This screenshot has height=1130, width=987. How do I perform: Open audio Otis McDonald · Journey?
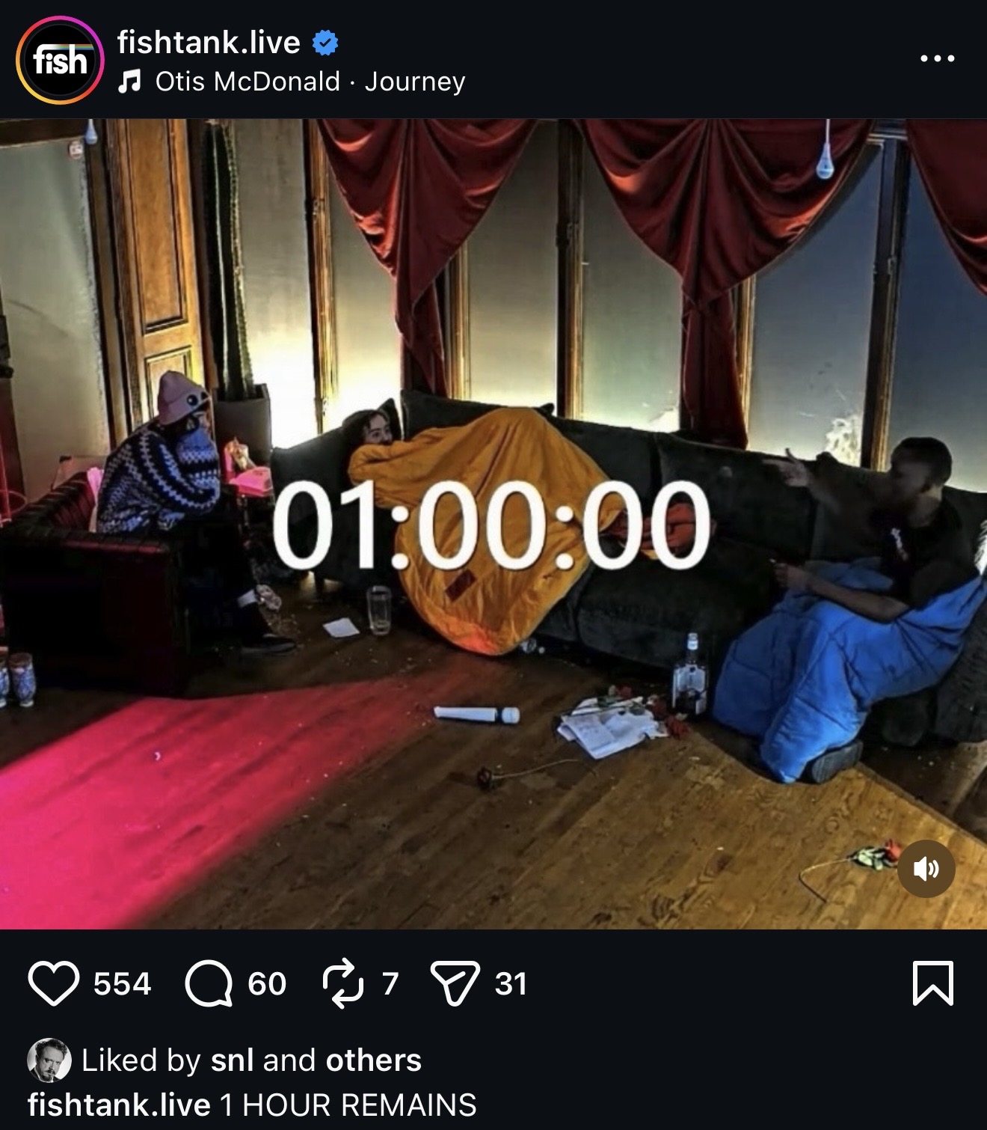tap(310, 81)
